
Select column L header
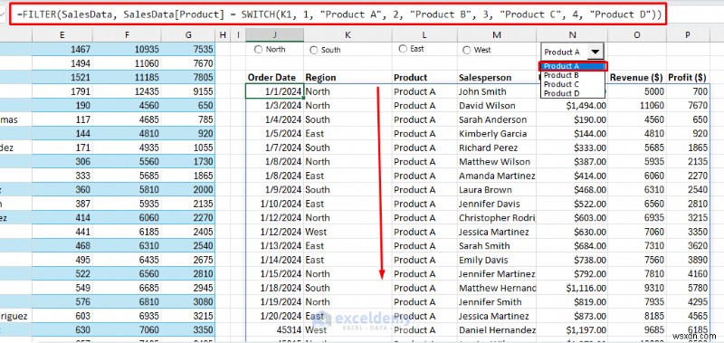tap(424, 34)
